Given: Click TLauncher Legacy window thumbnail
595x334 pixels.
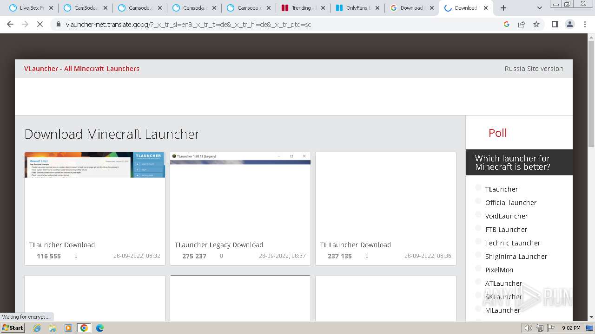Looking at the screenshot, I should (240, 158).
